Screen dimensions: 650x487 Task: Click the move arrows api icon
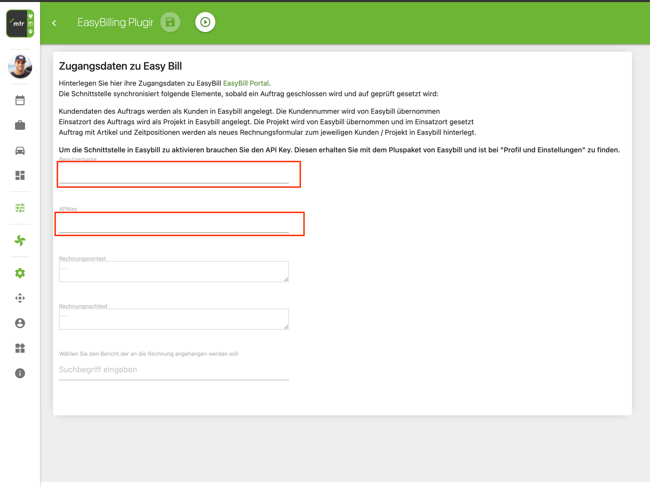[20, 298]
